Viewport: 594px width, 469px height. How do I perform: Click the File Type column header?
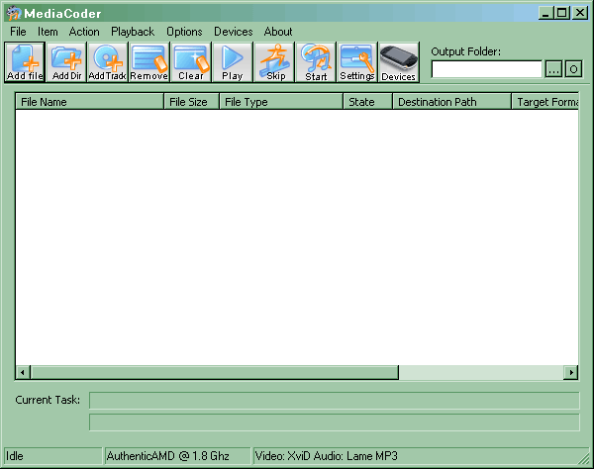coord(281,102)
